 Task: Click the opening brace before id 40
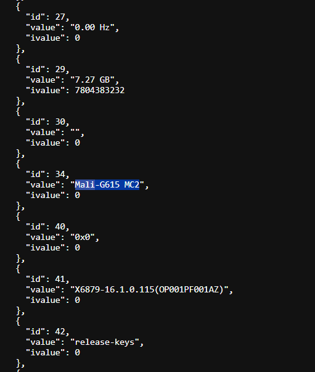click(x=18, y=217)
